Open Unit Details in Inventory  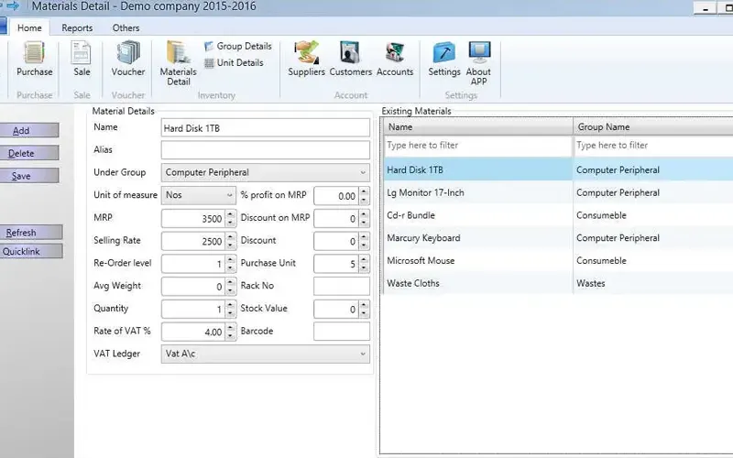pos(234,62)
